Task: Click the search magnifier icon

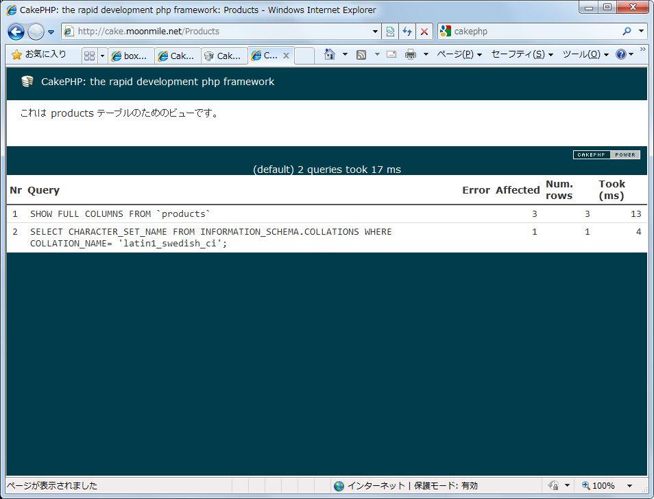Action: point(627,32)
